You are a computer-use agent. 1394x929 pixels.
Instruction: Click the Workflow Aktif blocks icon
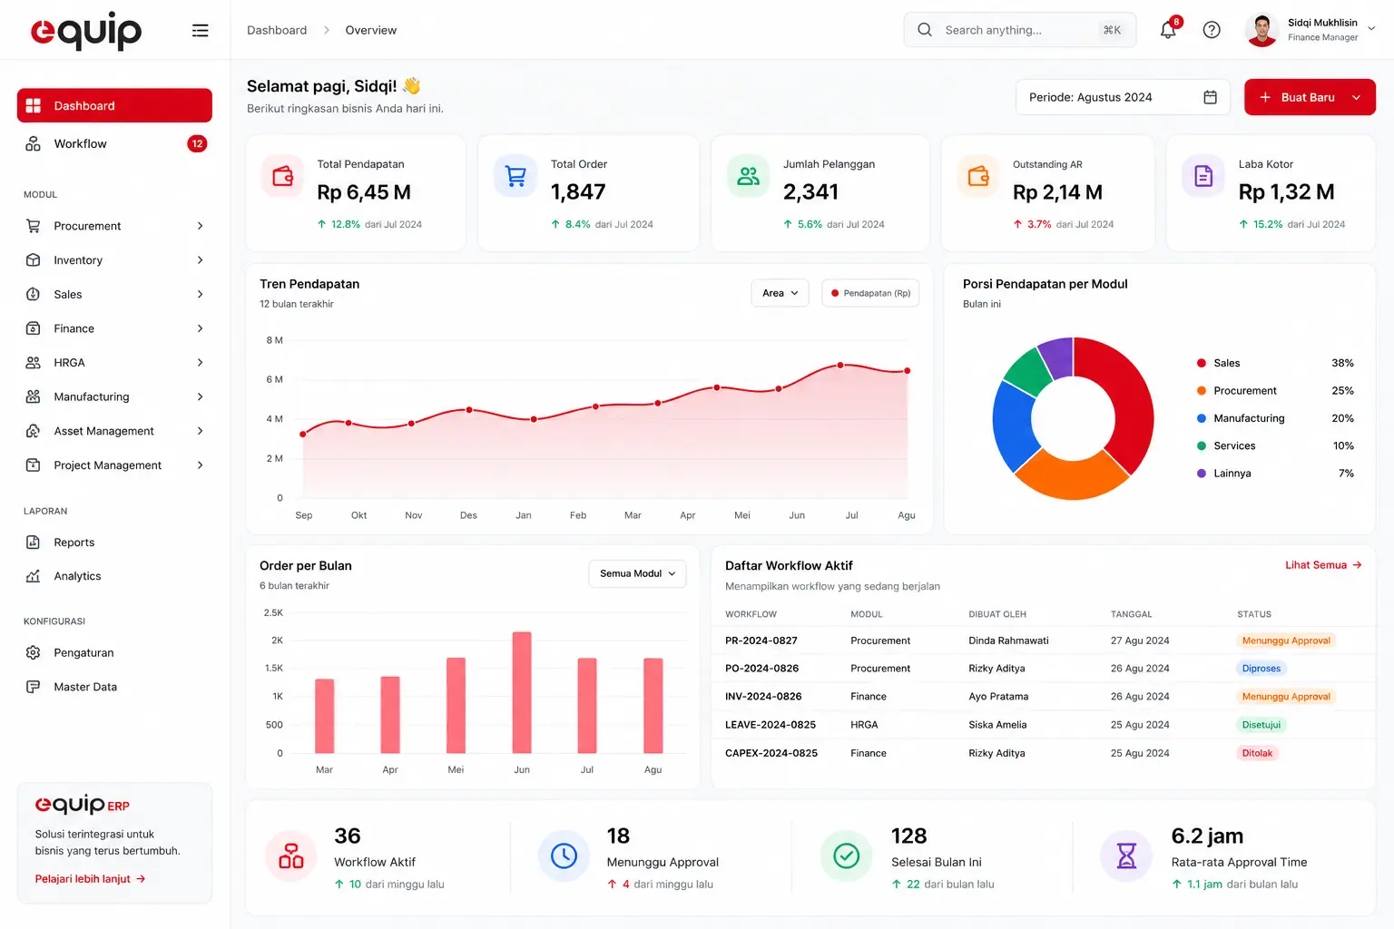(291, 856)
